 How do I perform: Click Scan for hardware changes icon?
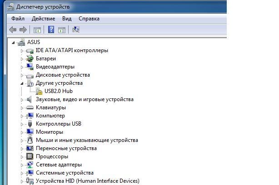coord(76,29)
